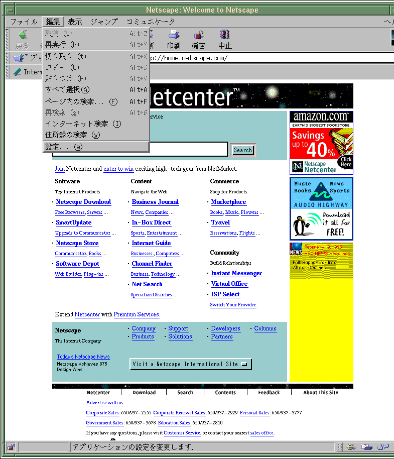The image size is (394, 459).
Task: Open the Net Search link
Action: click(147, 284)
